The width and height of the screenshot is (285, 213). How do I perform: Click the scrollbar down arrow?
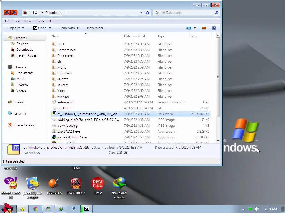tap(218, 141)
